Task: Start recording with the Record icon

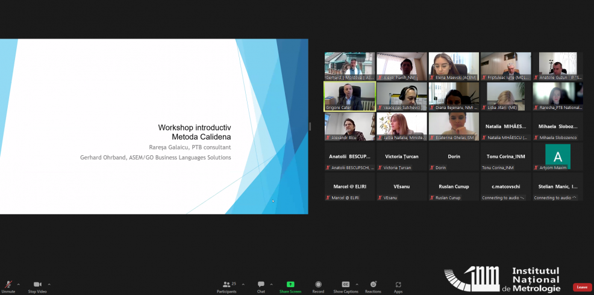Action: [318, 284]
